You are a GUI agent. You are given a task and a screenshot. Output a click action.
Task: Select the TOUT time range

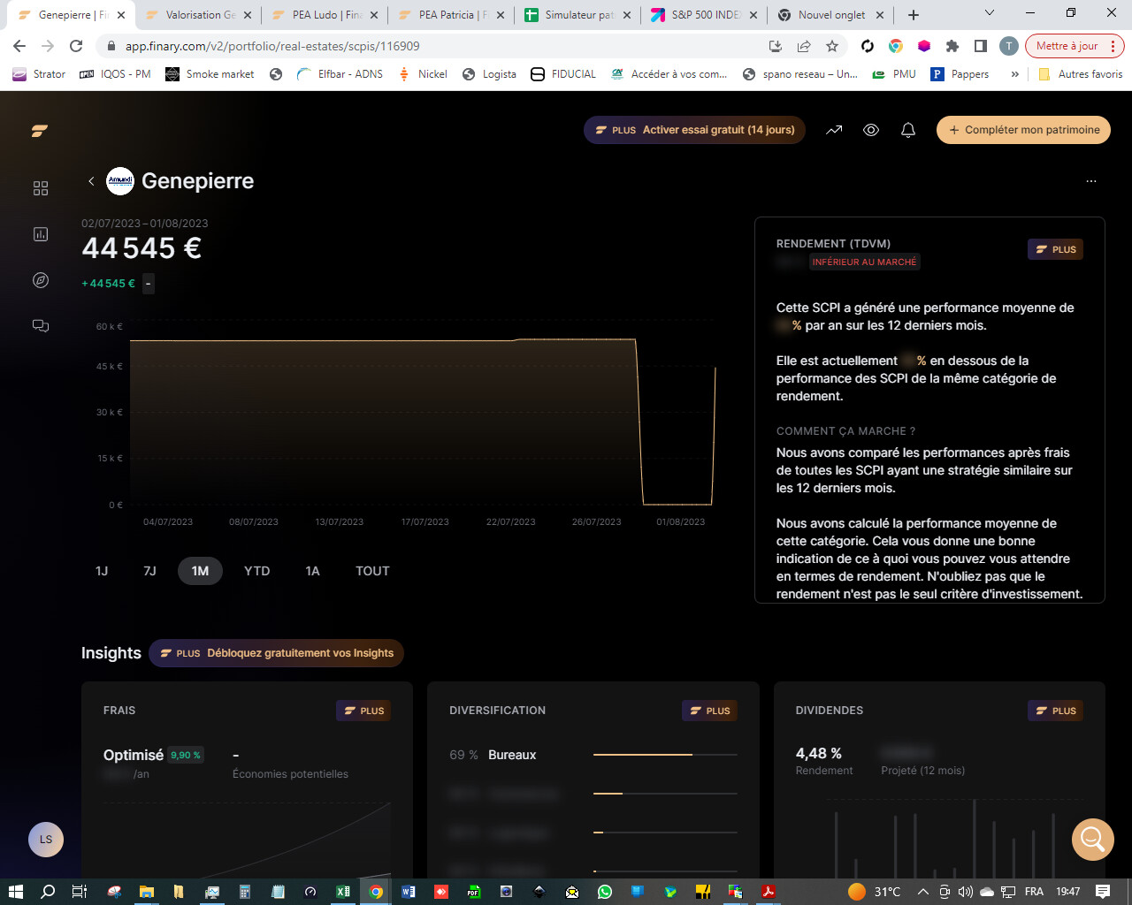tap(372, 571)
